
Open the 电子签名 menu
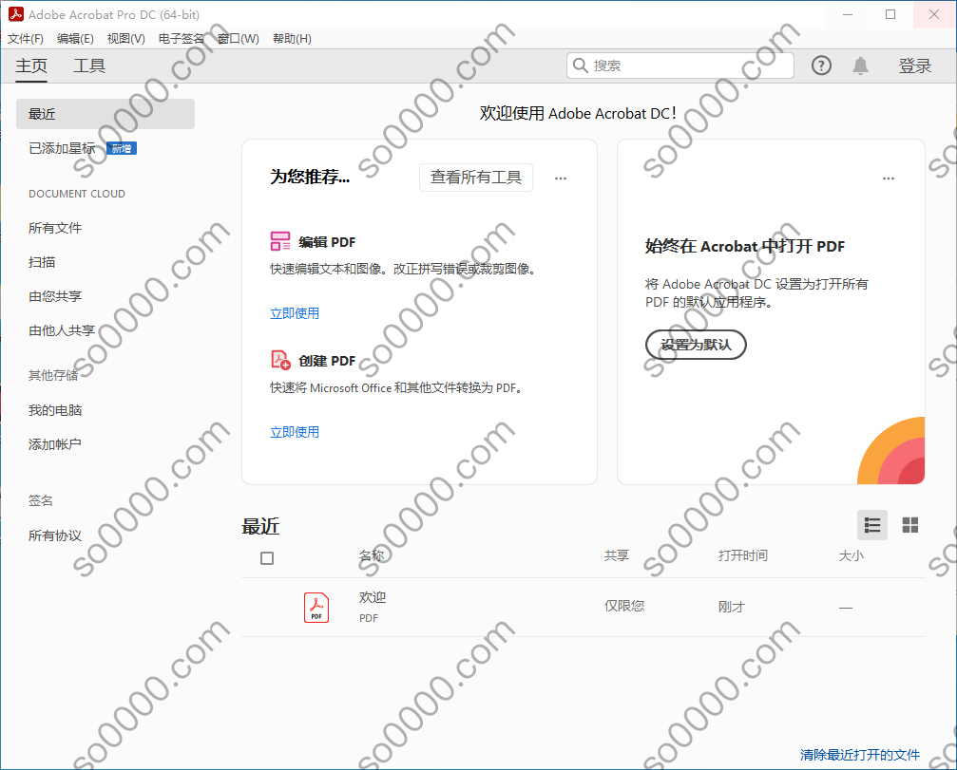pyautogui.click(x=181, y=39)
